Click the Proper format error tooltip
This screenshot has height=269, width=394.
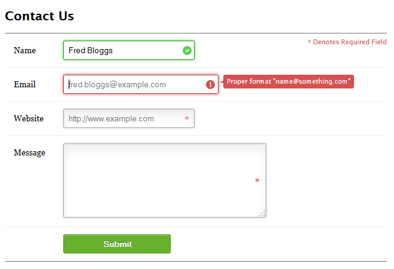[x=288, y=81]
